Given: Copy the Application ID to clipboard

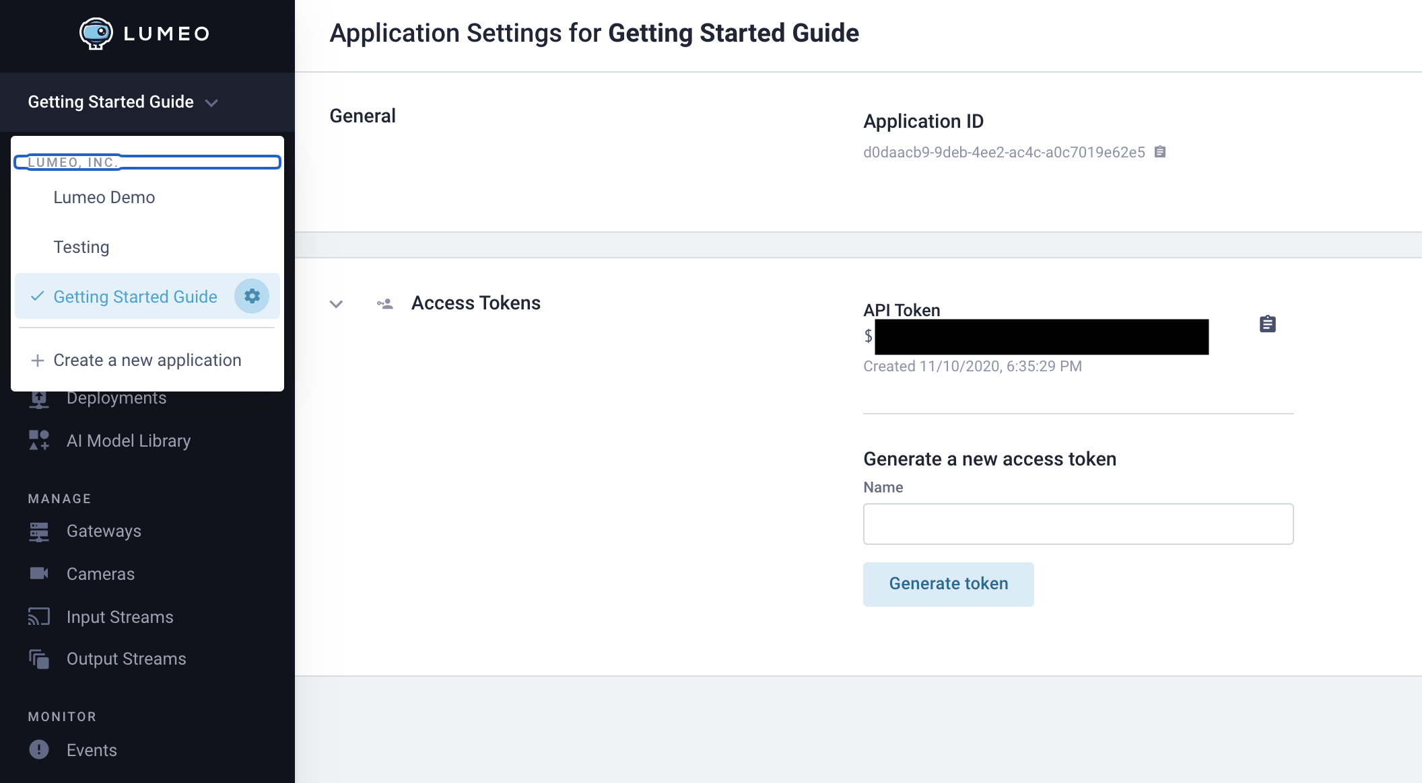Looking at the screenshot, I should point(1159,152).
